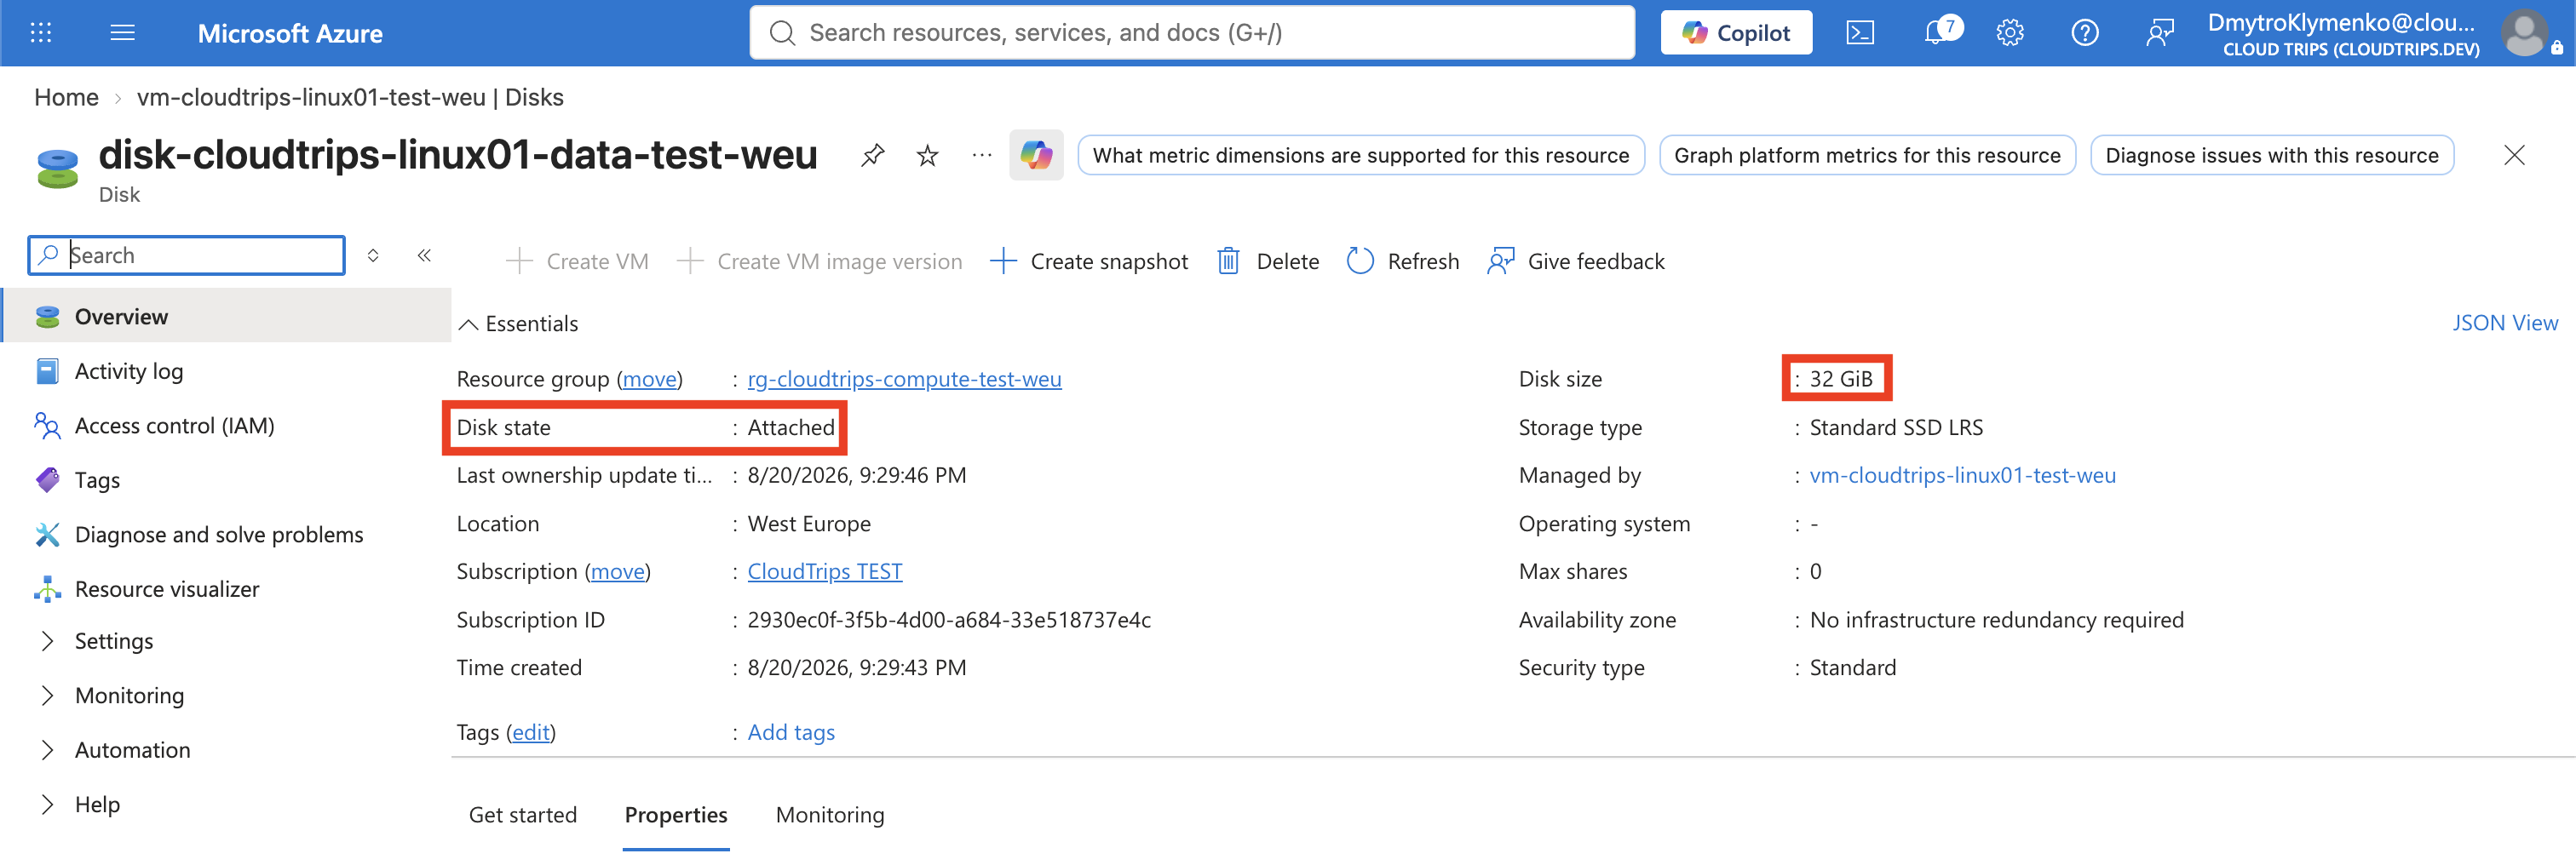This screenshot has height=865, width=2576.
Task: Open CloudTrips TEST subscription link
Action: pyautogui.click(x=825, y=571)
